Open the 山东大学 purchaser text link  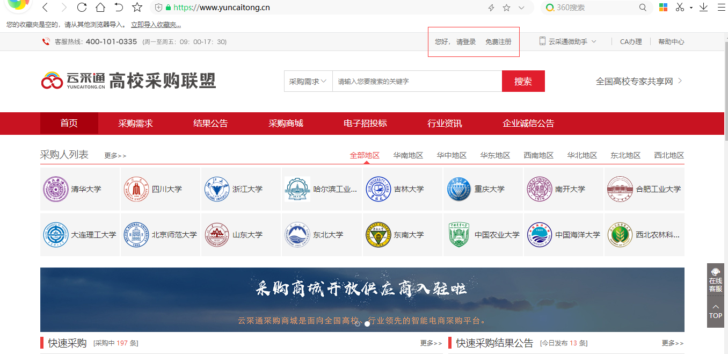[247, 235]
